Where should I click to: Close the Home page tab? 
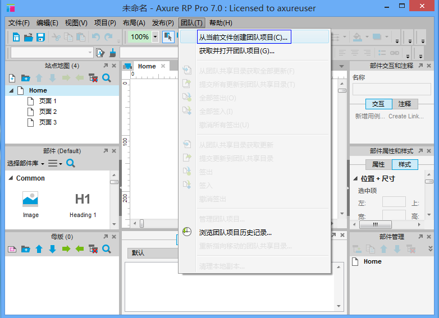pos(163,66)
